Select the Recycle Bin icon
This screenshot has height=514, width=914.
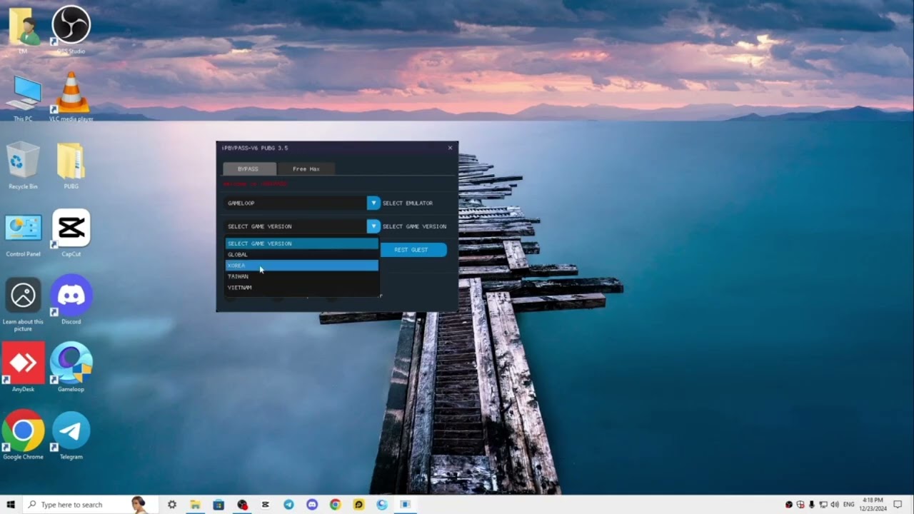coord(23,165)
